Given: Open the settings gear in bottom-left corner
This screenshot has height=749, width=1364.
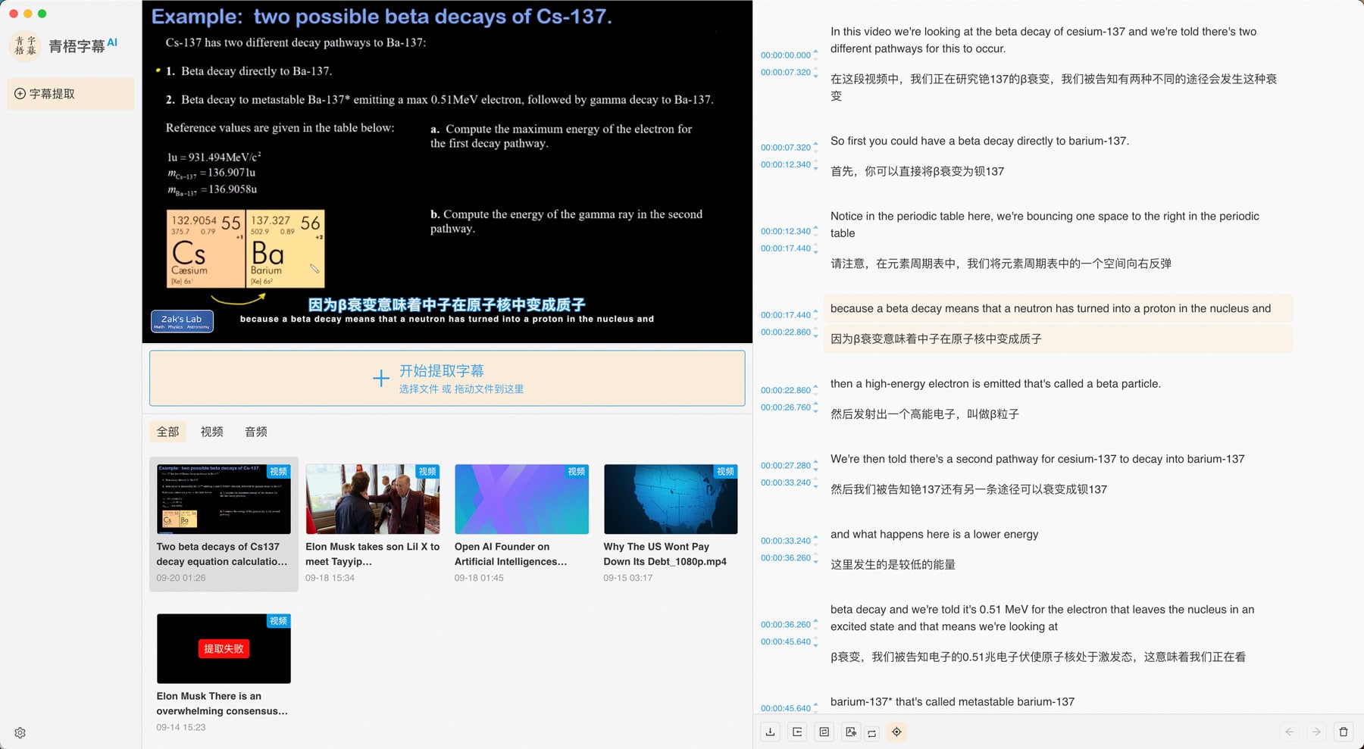Looking at the screenshot, I should tap(19, 732).
